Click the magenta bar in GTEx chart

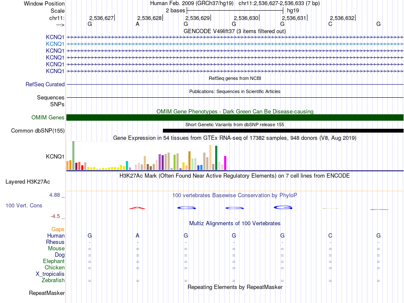(225, 163)
